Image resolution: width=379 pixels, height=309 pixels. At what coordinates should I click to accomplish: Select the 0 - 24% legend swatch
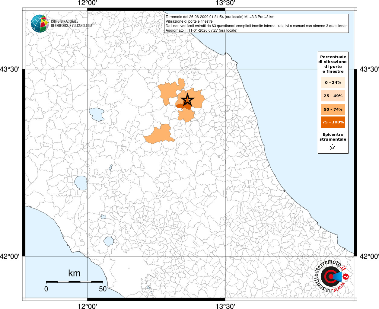pos(333,82)
